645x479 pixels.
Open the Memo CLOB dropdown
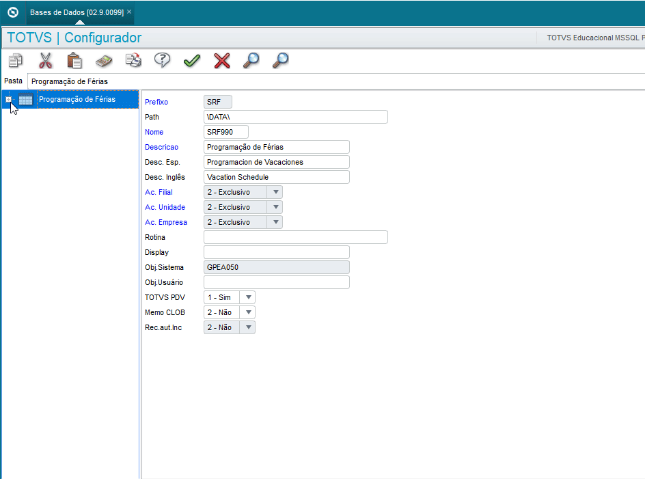(249, 312)
